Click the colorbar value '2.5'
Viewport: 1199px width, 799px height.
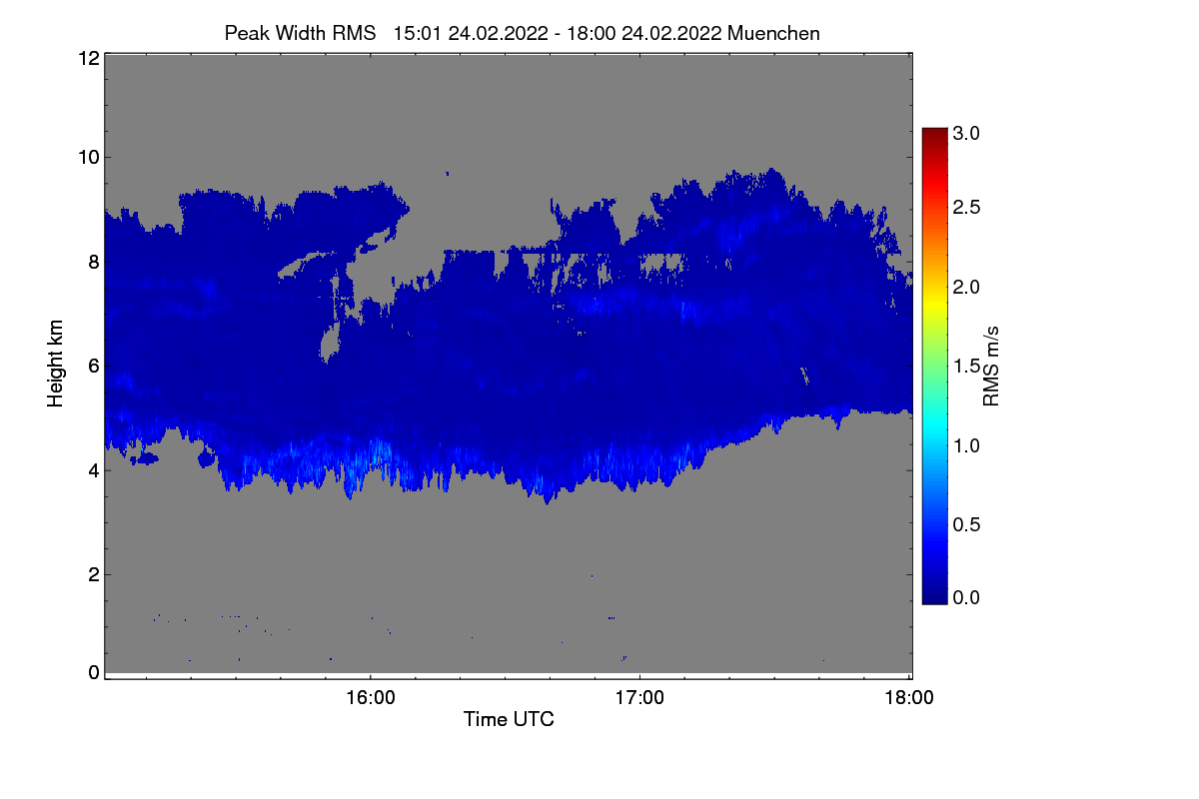tap(966, 207)
